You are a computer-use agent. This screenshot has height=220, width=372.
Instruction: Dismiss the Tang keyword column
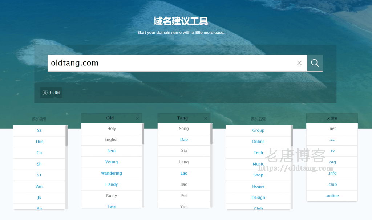[x=206, y=118]
